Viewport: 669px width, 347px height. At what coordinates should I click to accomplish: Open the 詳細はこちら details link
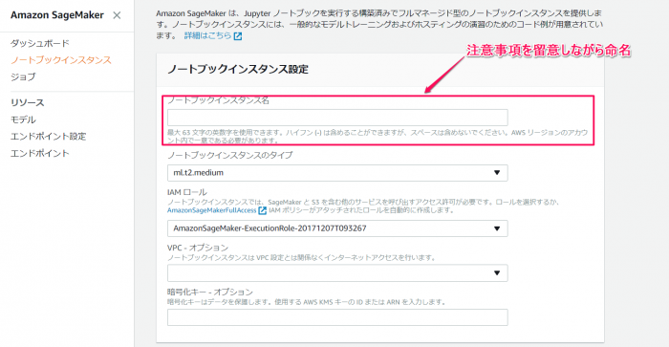click(207, 36)
